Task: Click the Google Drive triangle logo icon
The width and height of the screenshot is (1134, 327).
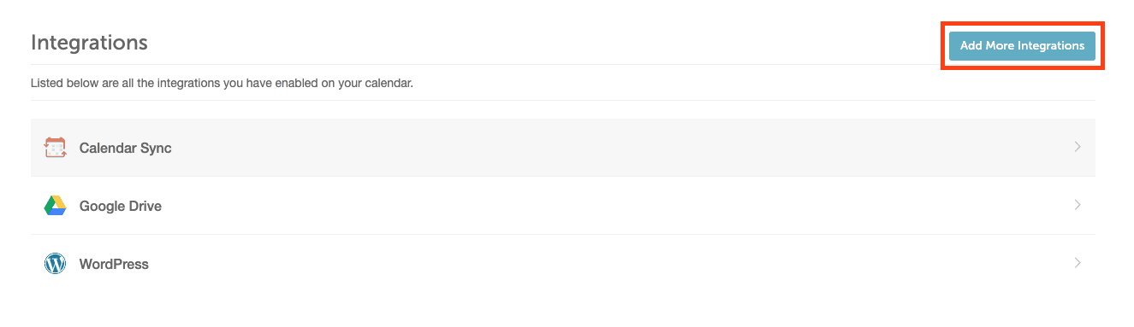Action: click(x=55, y=206)
